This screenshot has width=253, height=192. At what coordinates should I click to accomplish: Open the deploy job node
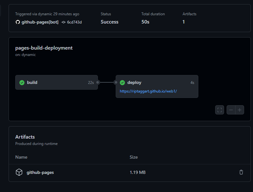pyautogui.click(x=157, y=86)
